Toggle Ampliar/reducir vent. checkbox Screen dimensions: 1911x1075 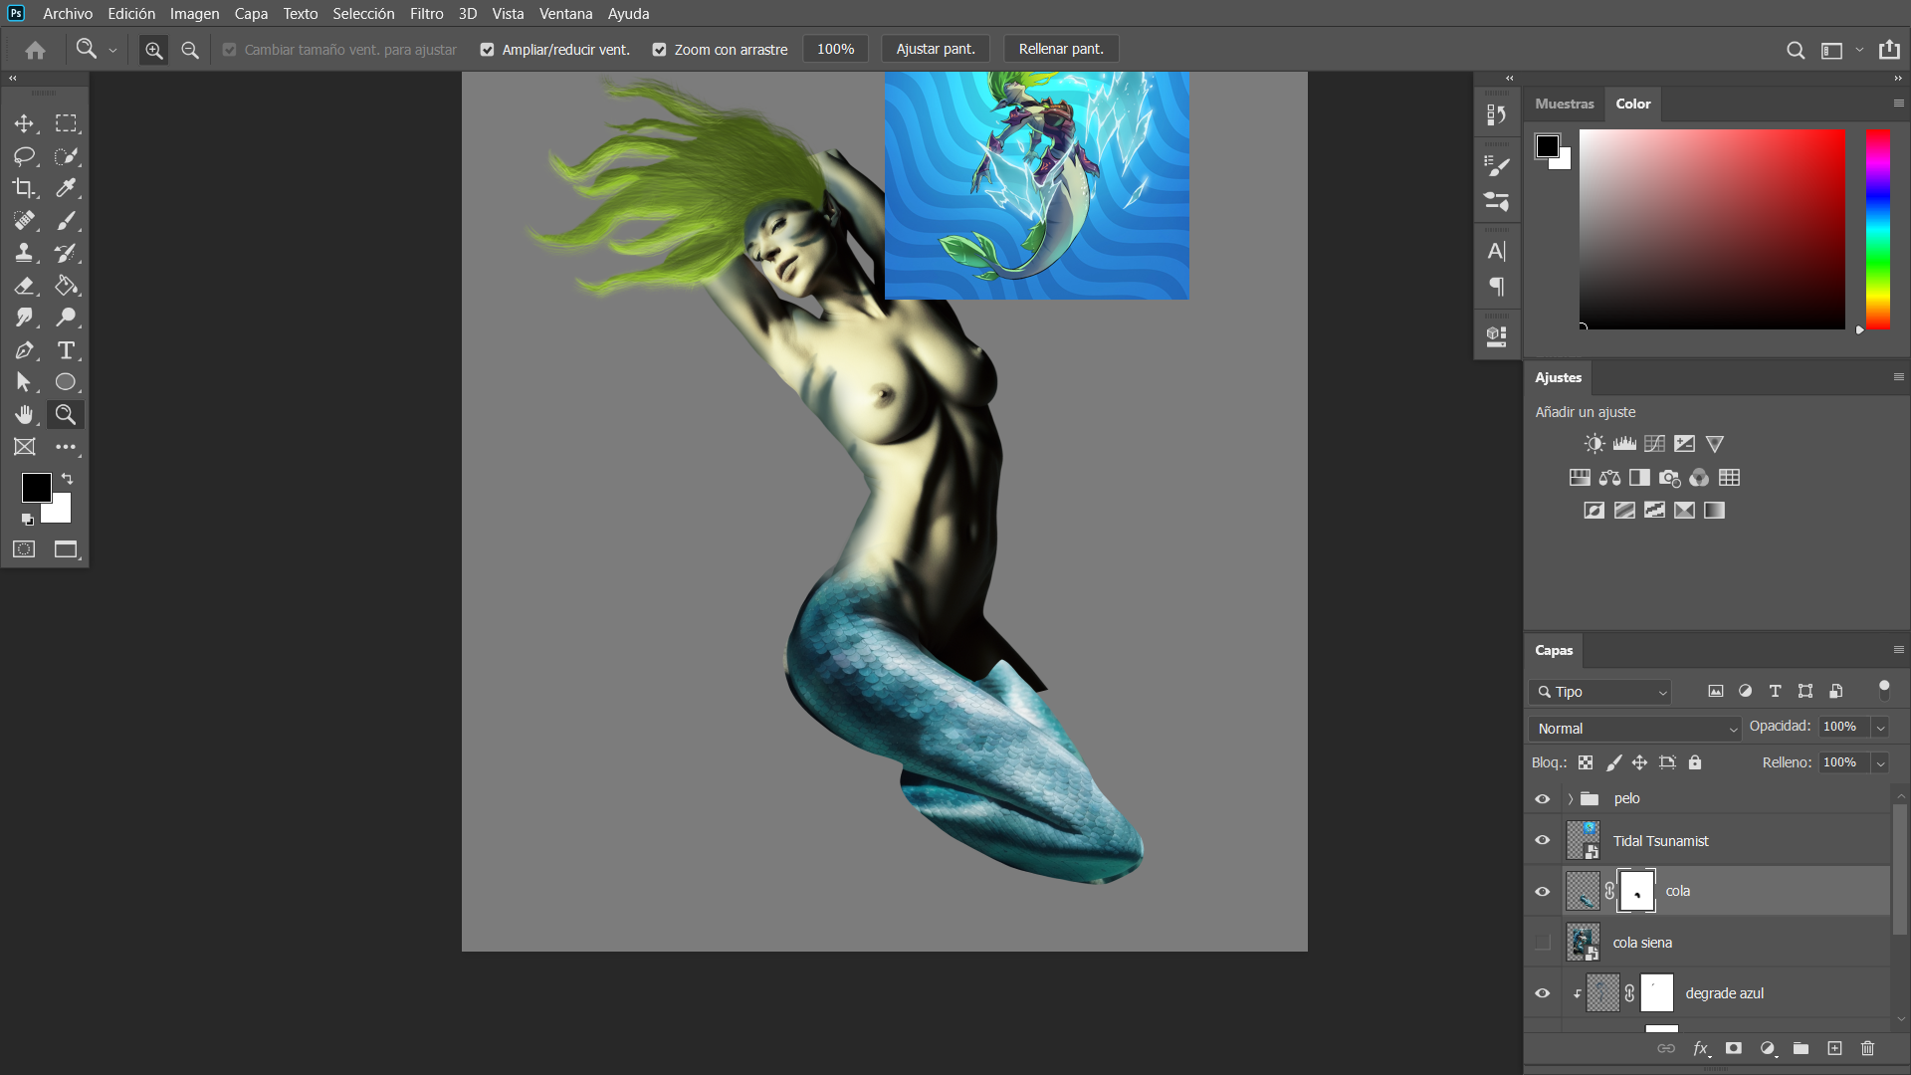tap(487, 50)
